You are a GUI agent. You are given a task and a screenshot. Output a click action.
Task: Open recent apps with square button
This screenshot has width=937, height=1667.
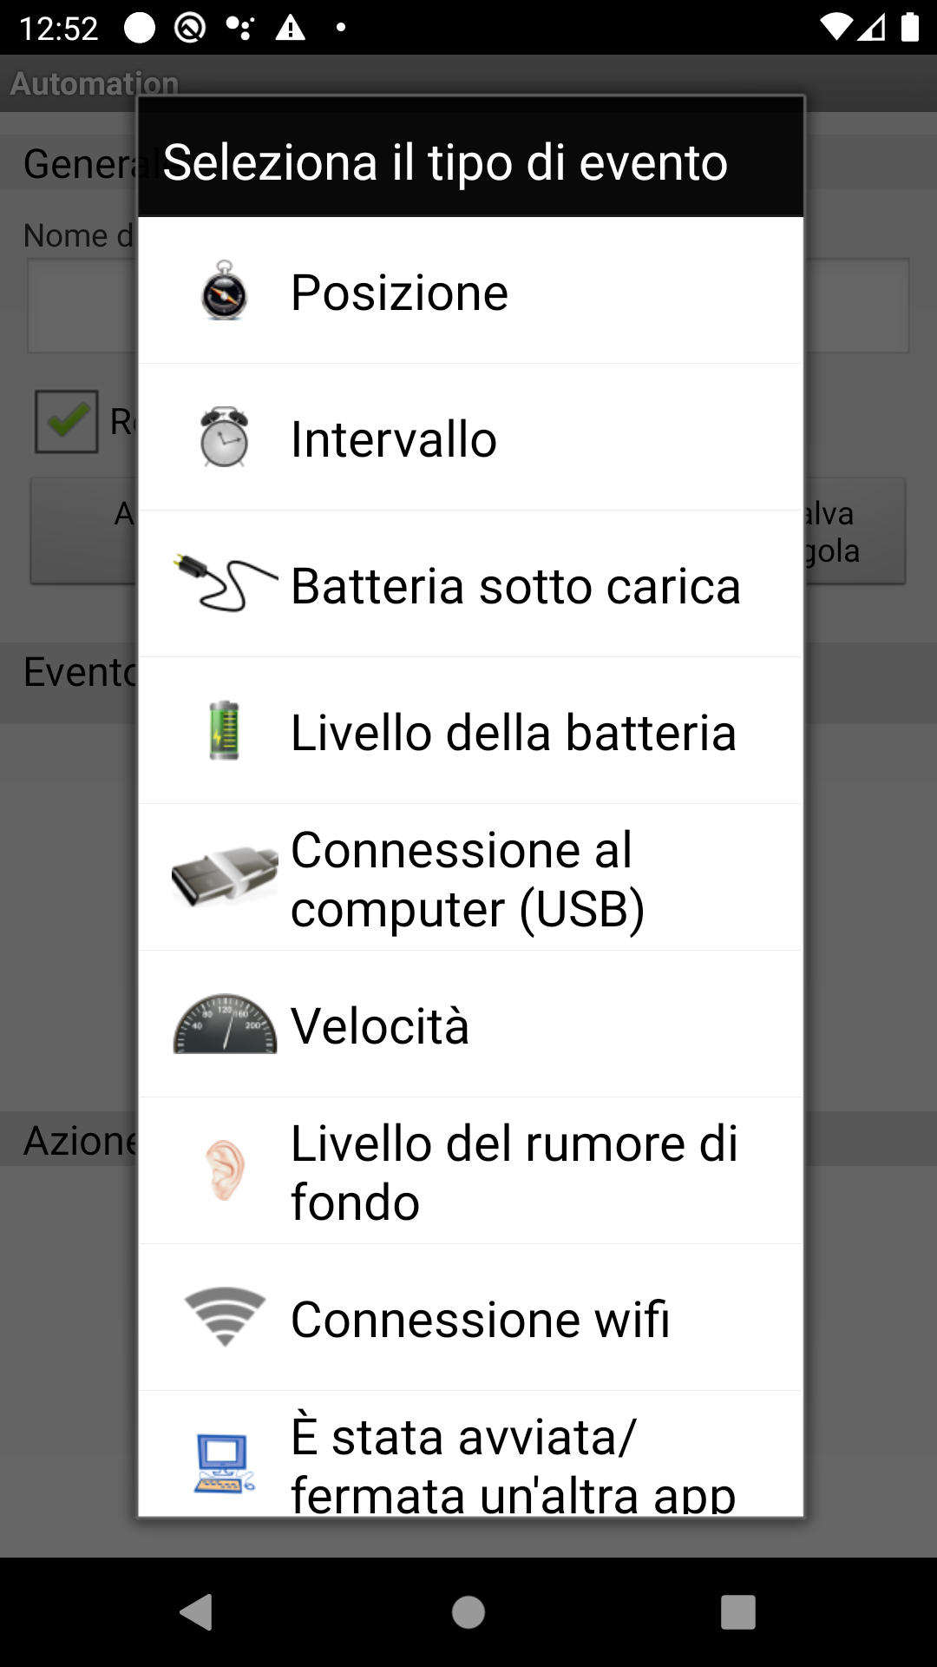tap(737, 1612)
